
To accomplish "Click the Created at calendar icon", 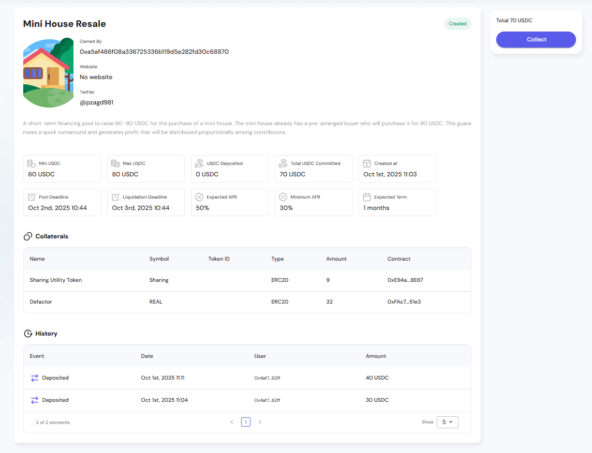I will 367,163.
